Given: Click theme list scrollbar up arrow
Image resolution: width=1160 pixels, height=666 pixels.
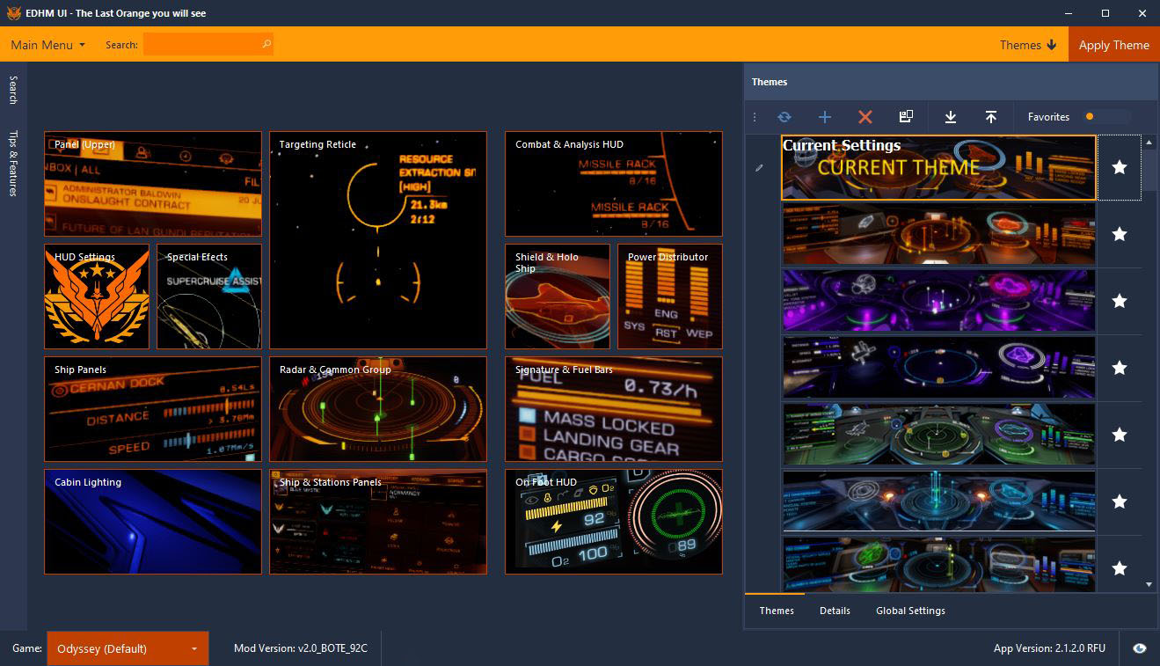Looking at the screenshot, I should [x=1149, y=143].
